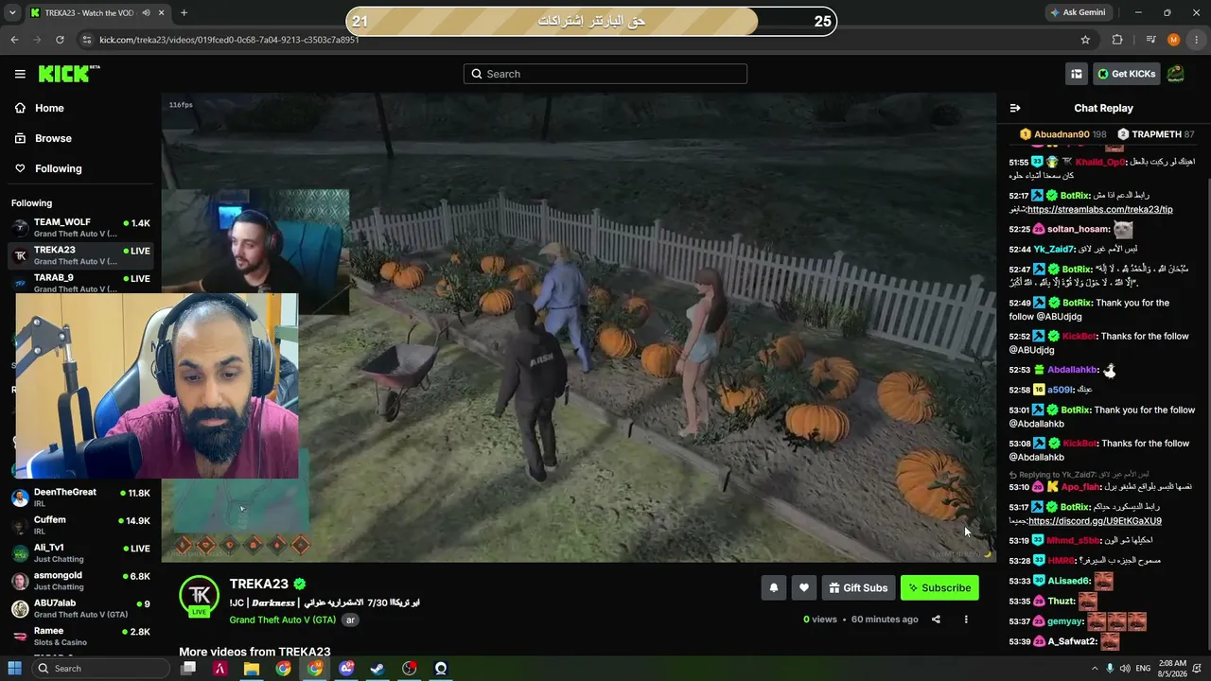Open Grand Theft Auto V (GTA) category link
Screen dimensions: 1211x681
click(x=282, y=620)
